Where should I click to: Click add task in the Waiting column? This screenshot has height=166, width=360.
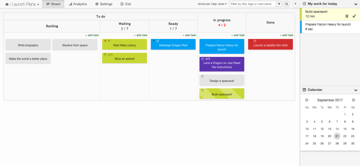141,35
